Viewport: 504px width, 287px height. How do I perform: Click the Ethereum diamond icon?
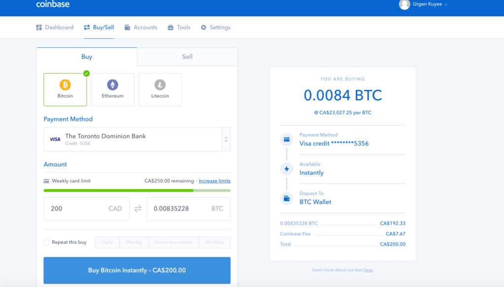click(113, 85)
